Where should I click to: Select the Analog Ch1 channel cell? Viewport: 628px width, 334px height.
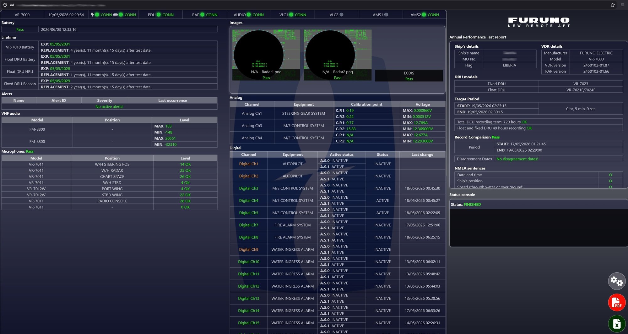tap(252, 113)
